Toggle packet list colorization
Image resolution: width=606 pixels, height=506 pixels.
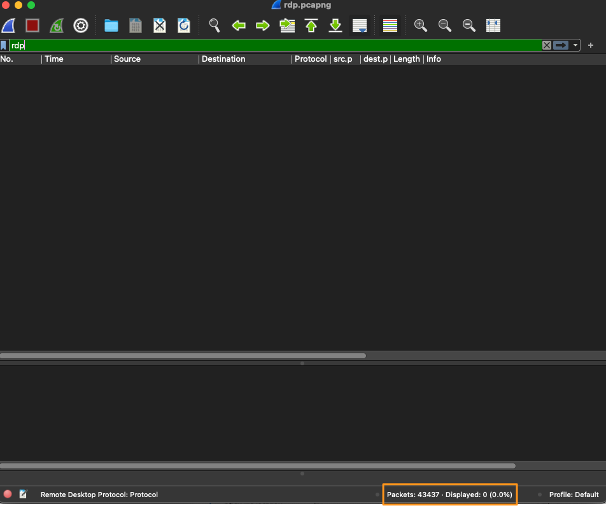(x=390, y=25)
